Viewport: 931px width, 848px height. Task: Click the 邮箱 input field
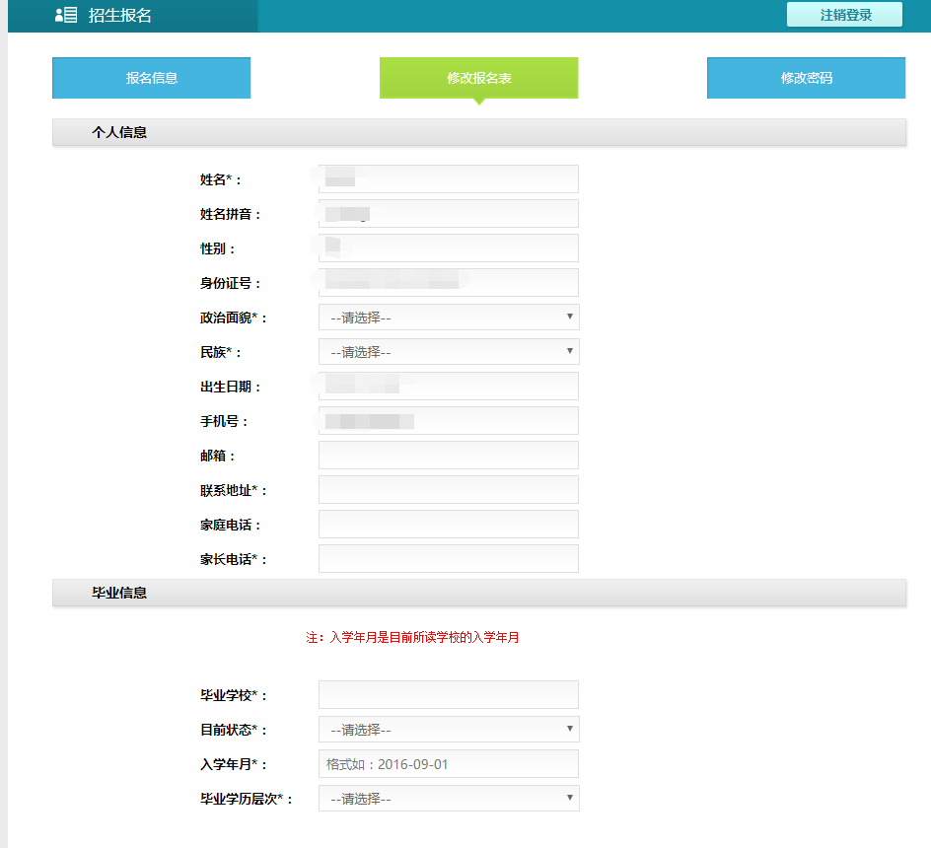(x=449, y=456)
